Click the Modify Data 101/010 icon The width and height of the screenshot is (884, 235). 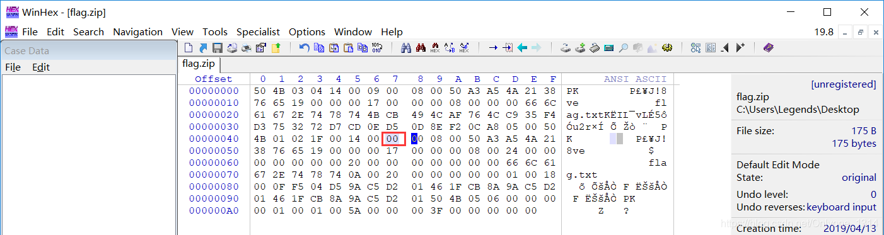(377, 47)
